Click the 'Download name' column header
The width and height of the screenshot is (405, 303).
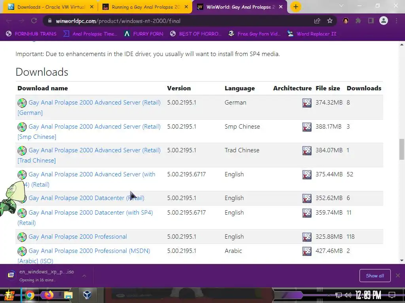[x=43, y=88]
